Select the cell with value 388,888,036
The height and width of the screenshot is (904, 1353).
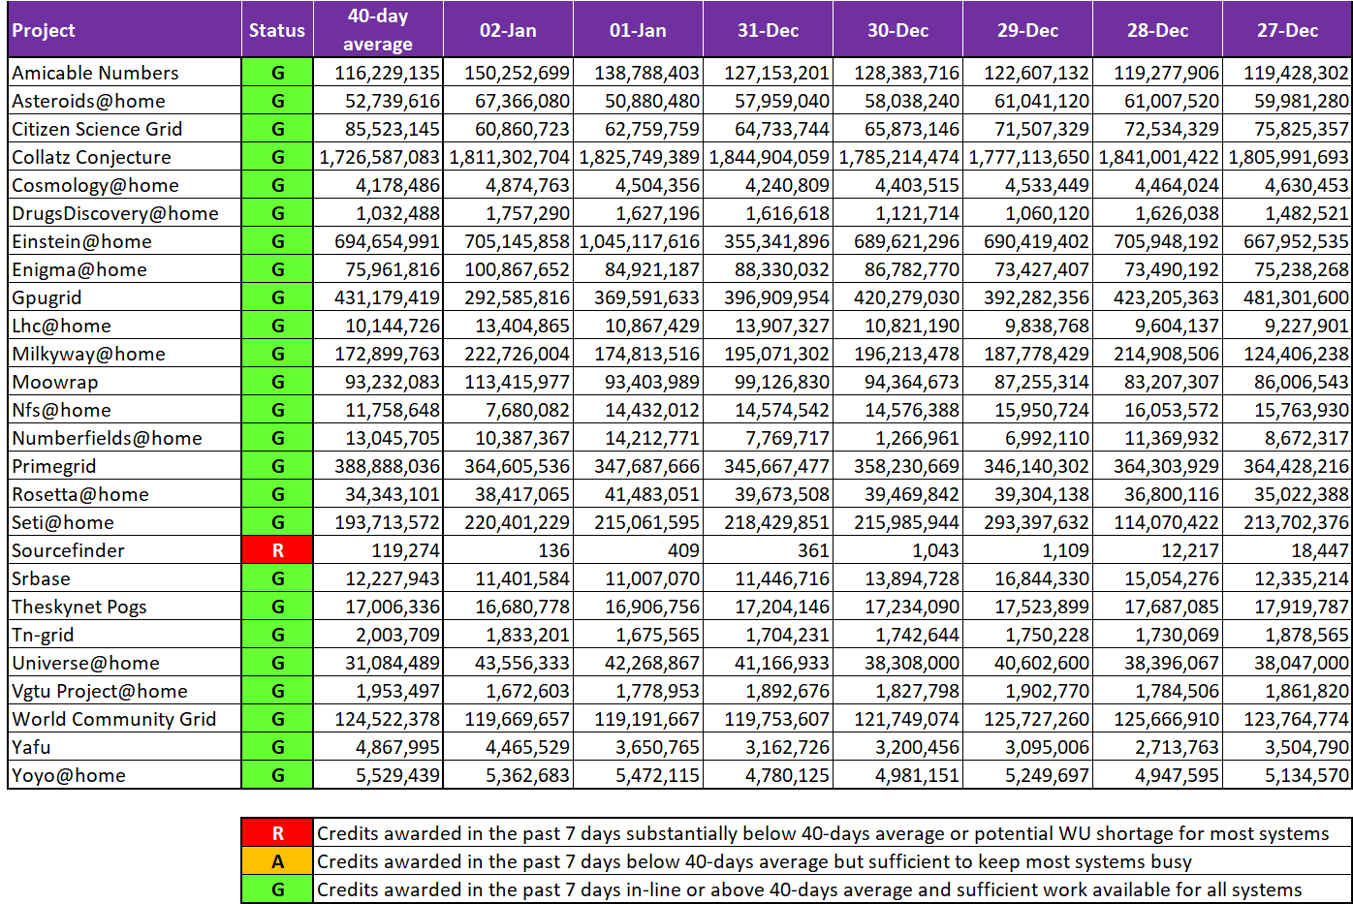pos(378,466)
